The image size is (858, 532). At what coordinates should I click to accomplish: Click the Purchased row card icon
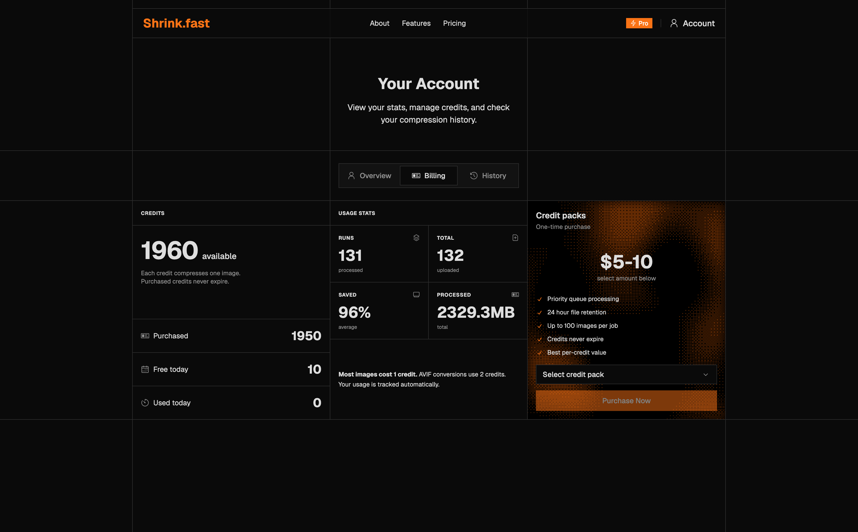click(145, 336)
